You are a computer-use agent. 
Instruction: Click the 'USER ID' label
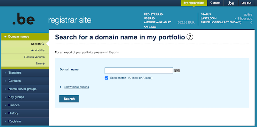149,18
